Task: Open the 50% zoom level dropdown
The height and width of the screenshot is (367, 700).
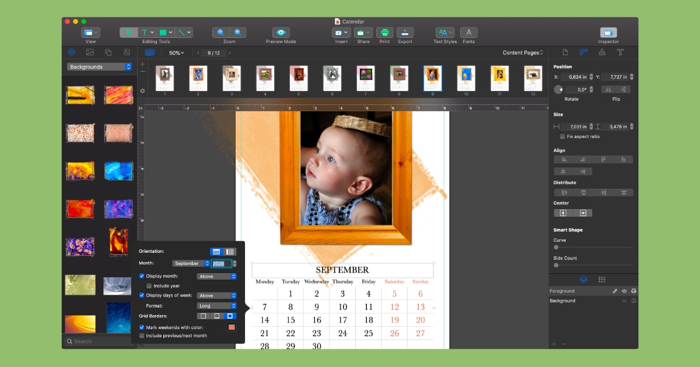Action: pyautogui.click(x=176, y=53)
